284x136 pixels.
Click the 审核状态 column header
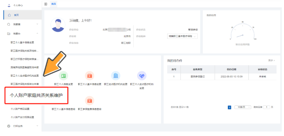tap(262, 69)
